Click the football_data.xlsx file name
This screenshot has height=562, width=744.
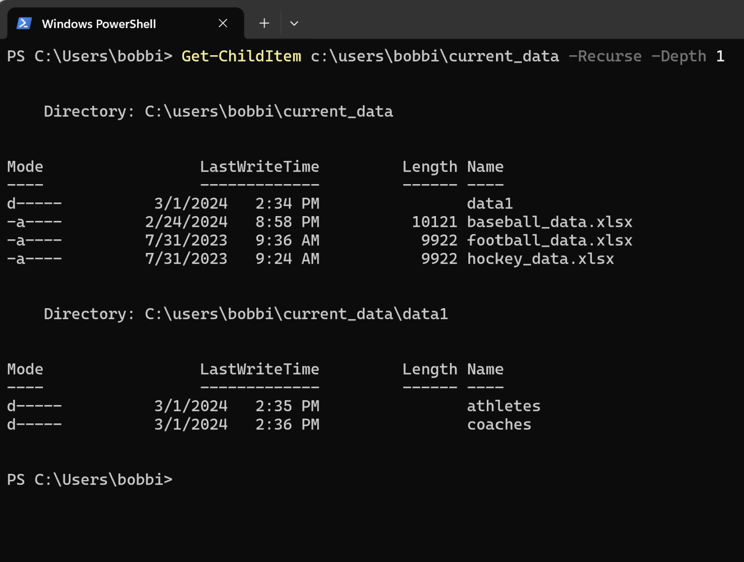click(x=549, y=240)
